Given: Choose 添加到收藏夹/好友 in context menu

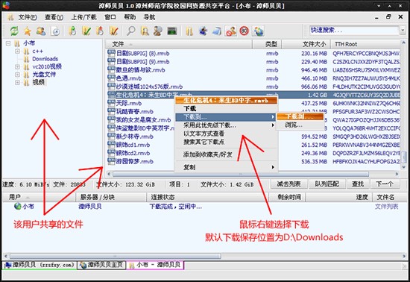Looking at the screenshot, I should [226, 154].
